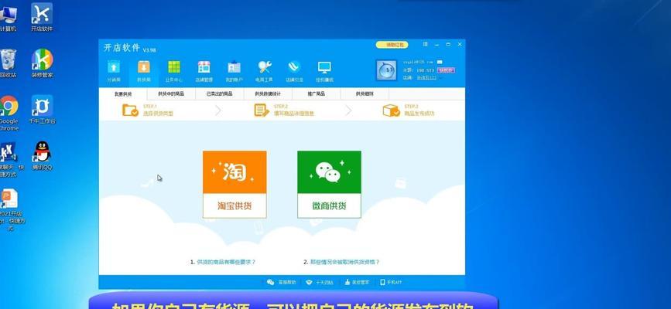Switch to the 供货数据统计 tab
671x309 pixels.
tap(268, 93)
